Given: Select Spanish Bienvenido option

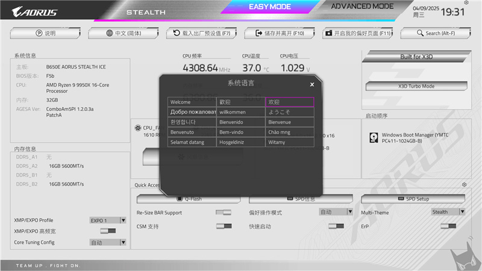Looking at the screenshot, I should (x=240, y=122).
